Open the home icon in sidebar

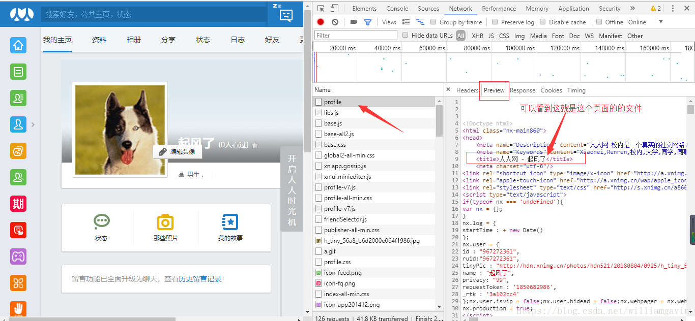[x=18, y=45]
